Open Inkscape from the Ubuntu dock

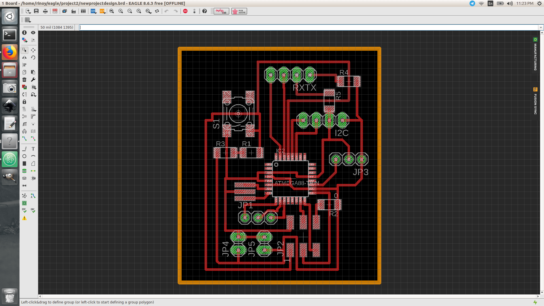(x=10, y=106)
